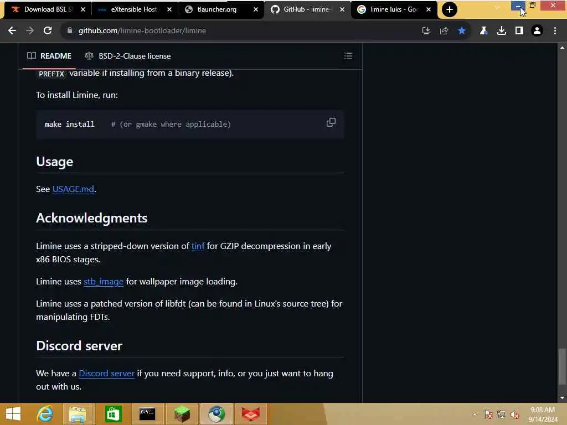Select the BSD-2-Clause license tab
Image resolution: width=567 pixels, height=425 pixels.
[128, 56]
